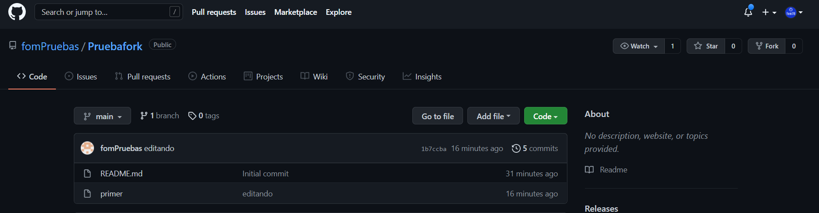View forks count next to Fork
Viewport: 819px width, 213px height.
click(x=794, y=46)
